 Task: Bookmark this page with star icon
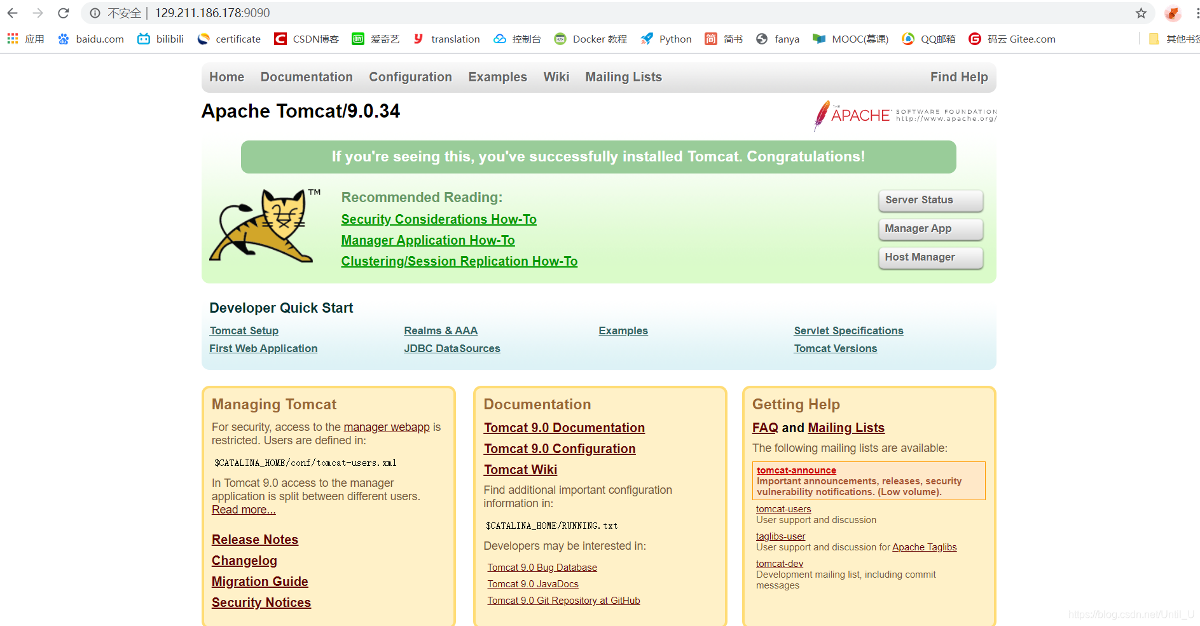tap(1141, 13)
